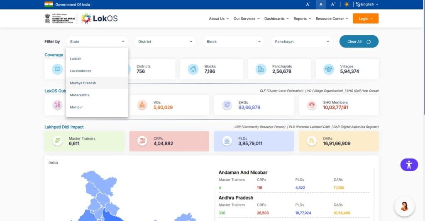Screen dimensions: 425x221
Task: Select Maharashtra from the state list
Action: click(97, 95)
